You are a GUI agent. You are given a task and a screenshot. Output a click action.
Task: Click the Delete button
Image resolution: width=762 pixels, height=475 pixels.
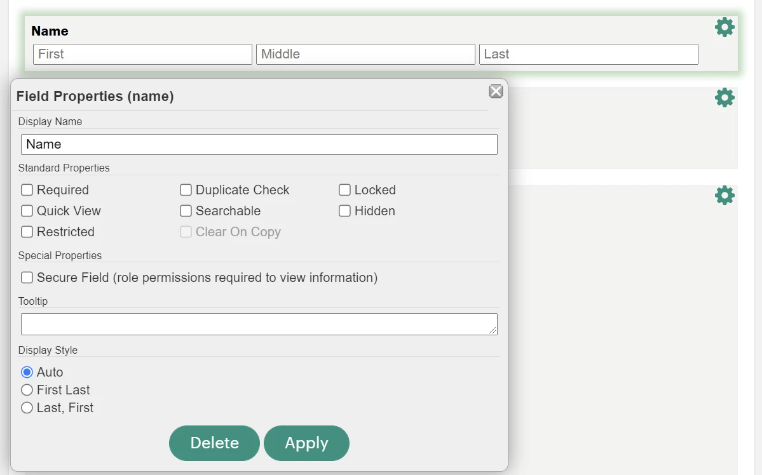pos(214,443)
